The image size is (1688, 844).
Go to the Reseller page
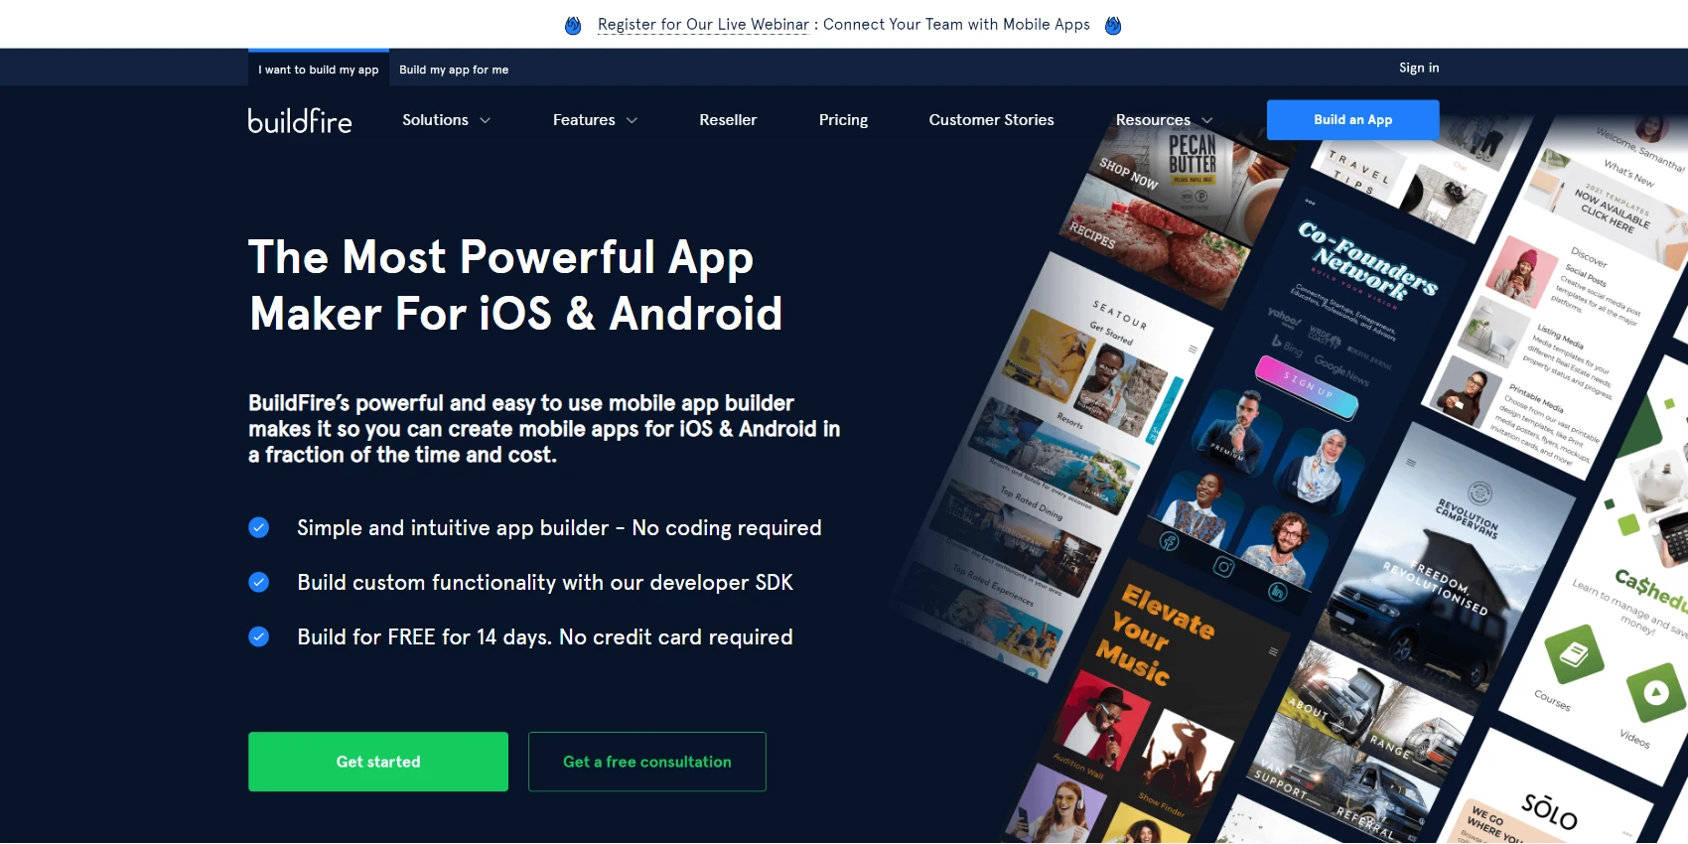(728, 120)
